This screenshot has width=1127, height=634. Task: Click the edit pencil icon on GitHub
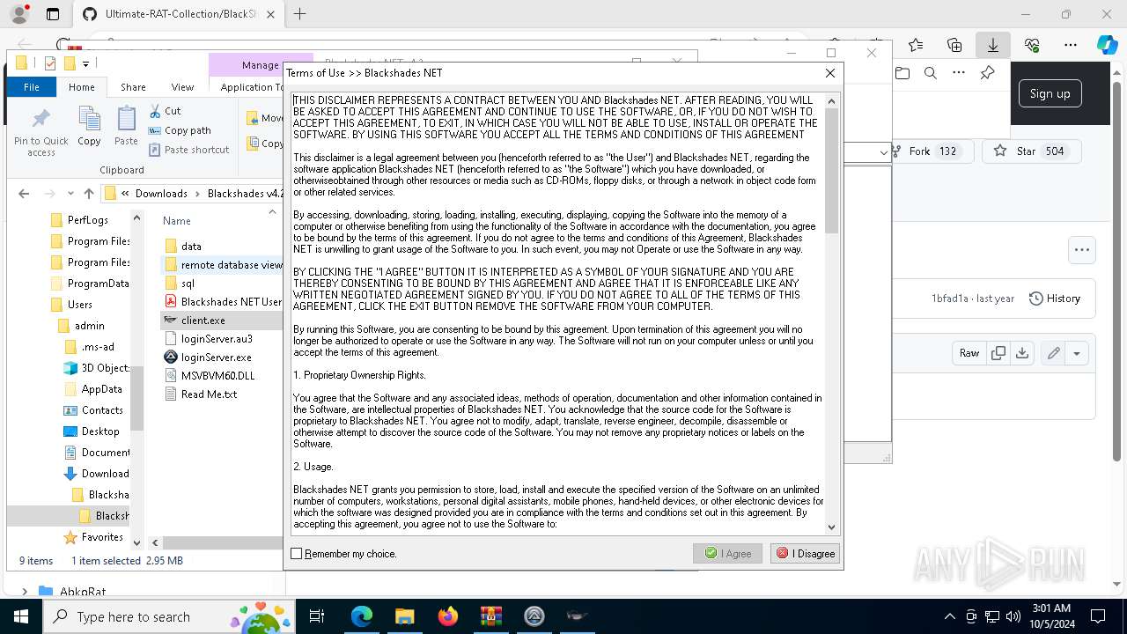click(x=1053, y=353)
